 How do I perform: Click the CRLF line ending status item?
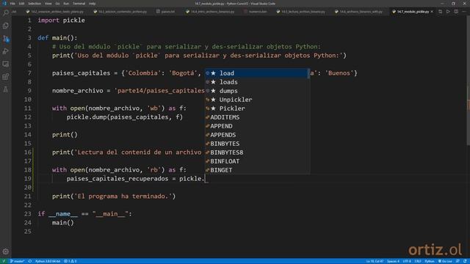pos(418,261)
